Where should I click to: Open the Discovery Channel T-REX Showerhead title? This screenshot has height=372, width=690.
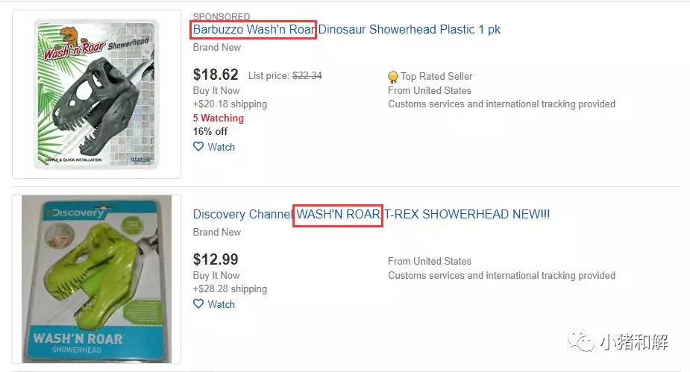[x=371, y=215]
